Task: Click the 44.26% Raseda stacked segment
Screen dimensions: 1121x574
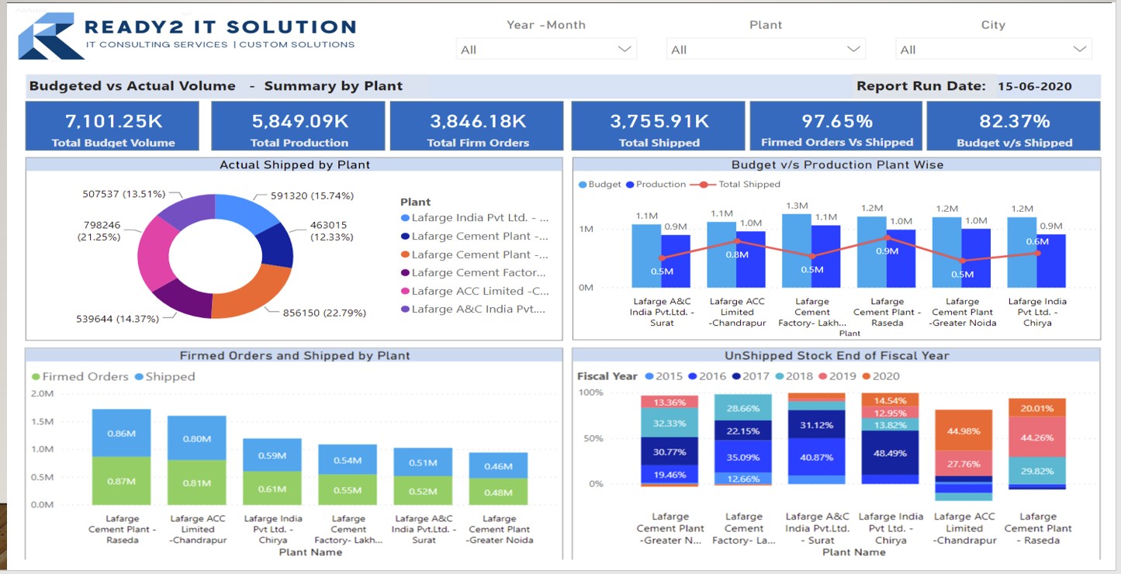Action: tap(1037, 437)
